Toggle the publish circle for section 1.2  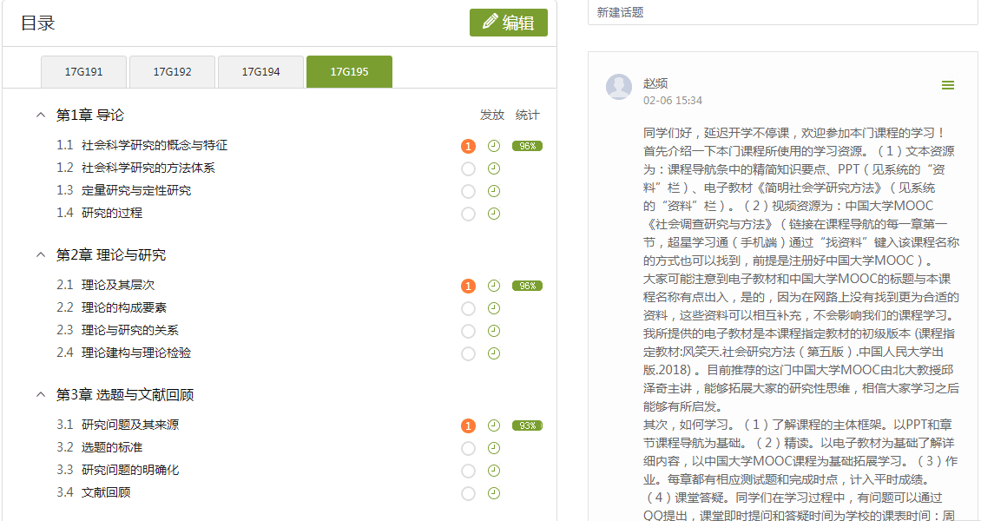coord(469,168)
